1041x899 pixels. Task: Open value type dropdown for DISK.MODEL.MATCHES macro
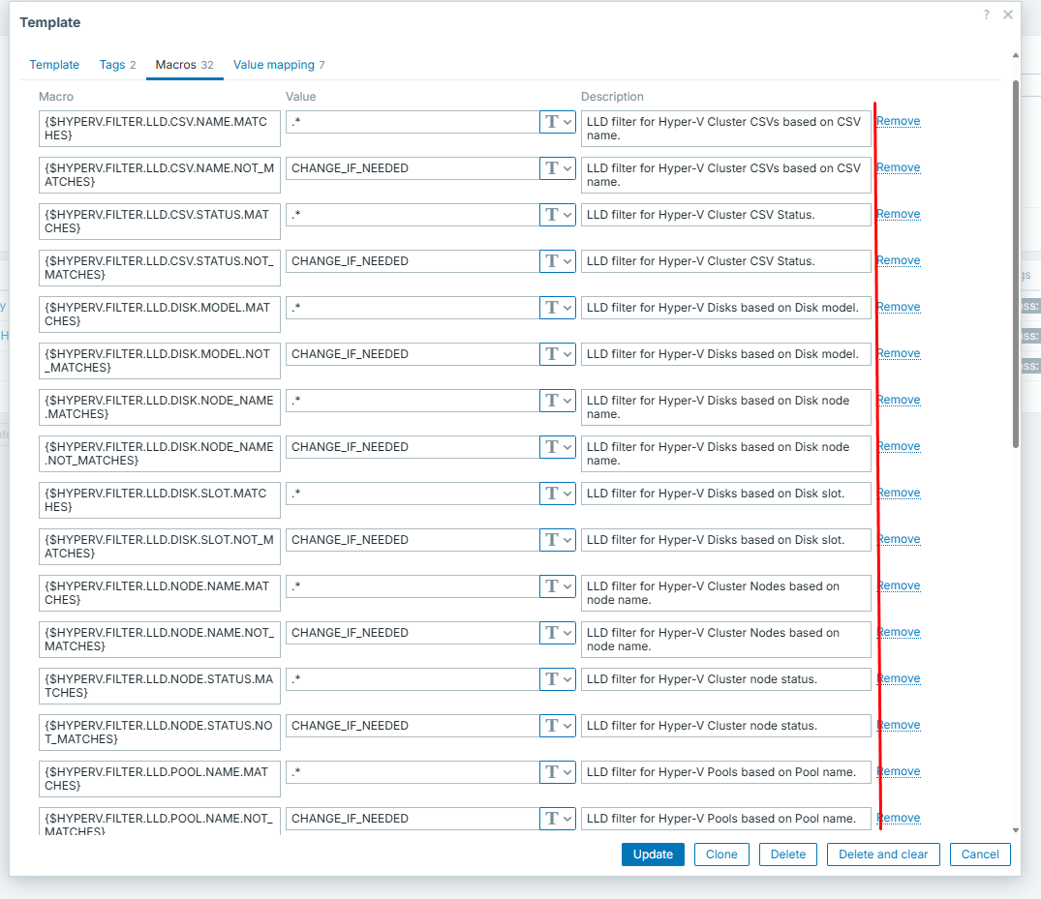point(557,308)
